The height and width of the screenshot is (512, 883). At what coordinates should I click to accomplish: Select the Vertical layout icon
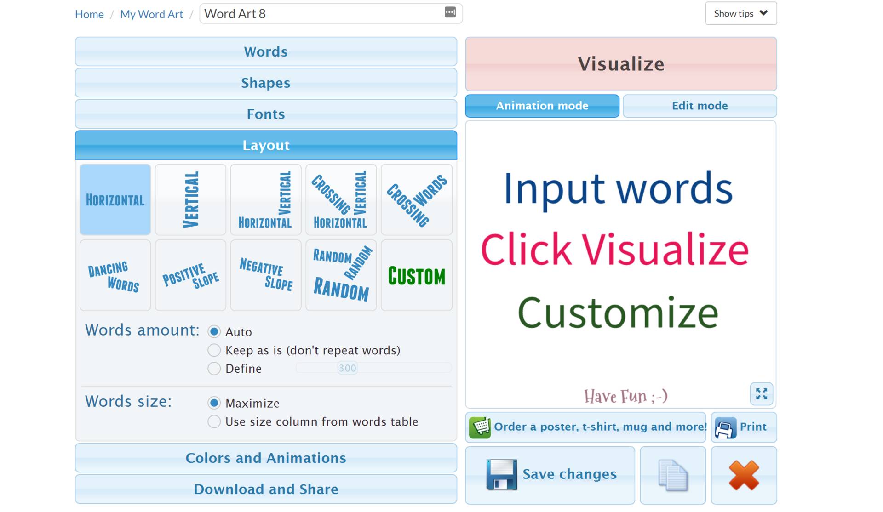190,199
